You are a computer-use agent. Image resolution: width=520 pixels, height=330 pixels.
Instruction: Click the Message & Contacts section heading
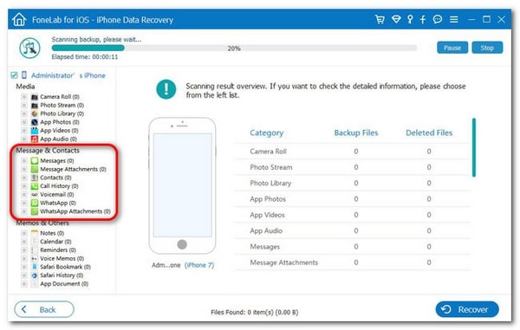[x=48, y=151]
